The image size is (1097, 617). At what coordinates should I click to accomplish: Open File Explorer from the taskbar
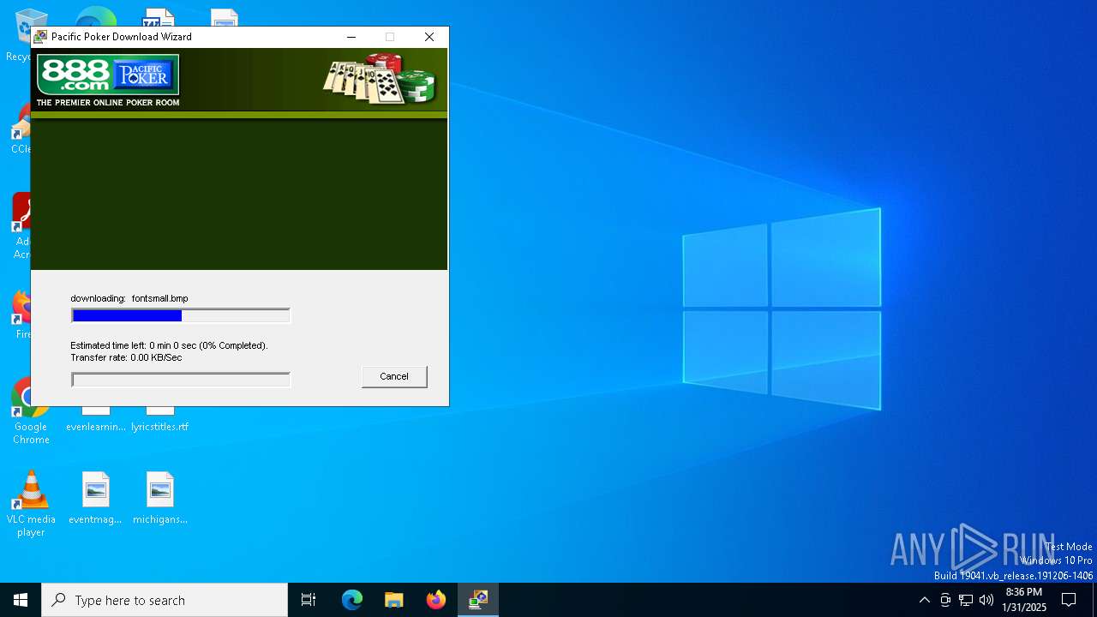pyautogui.click(x=393, y=600)
